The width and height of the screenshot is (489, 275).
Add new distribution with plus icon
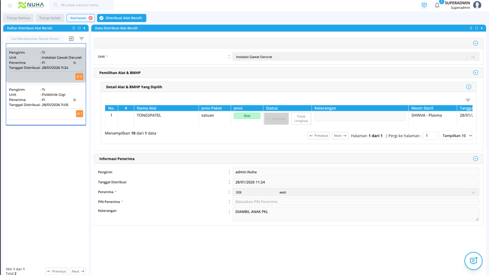(71, 39)
